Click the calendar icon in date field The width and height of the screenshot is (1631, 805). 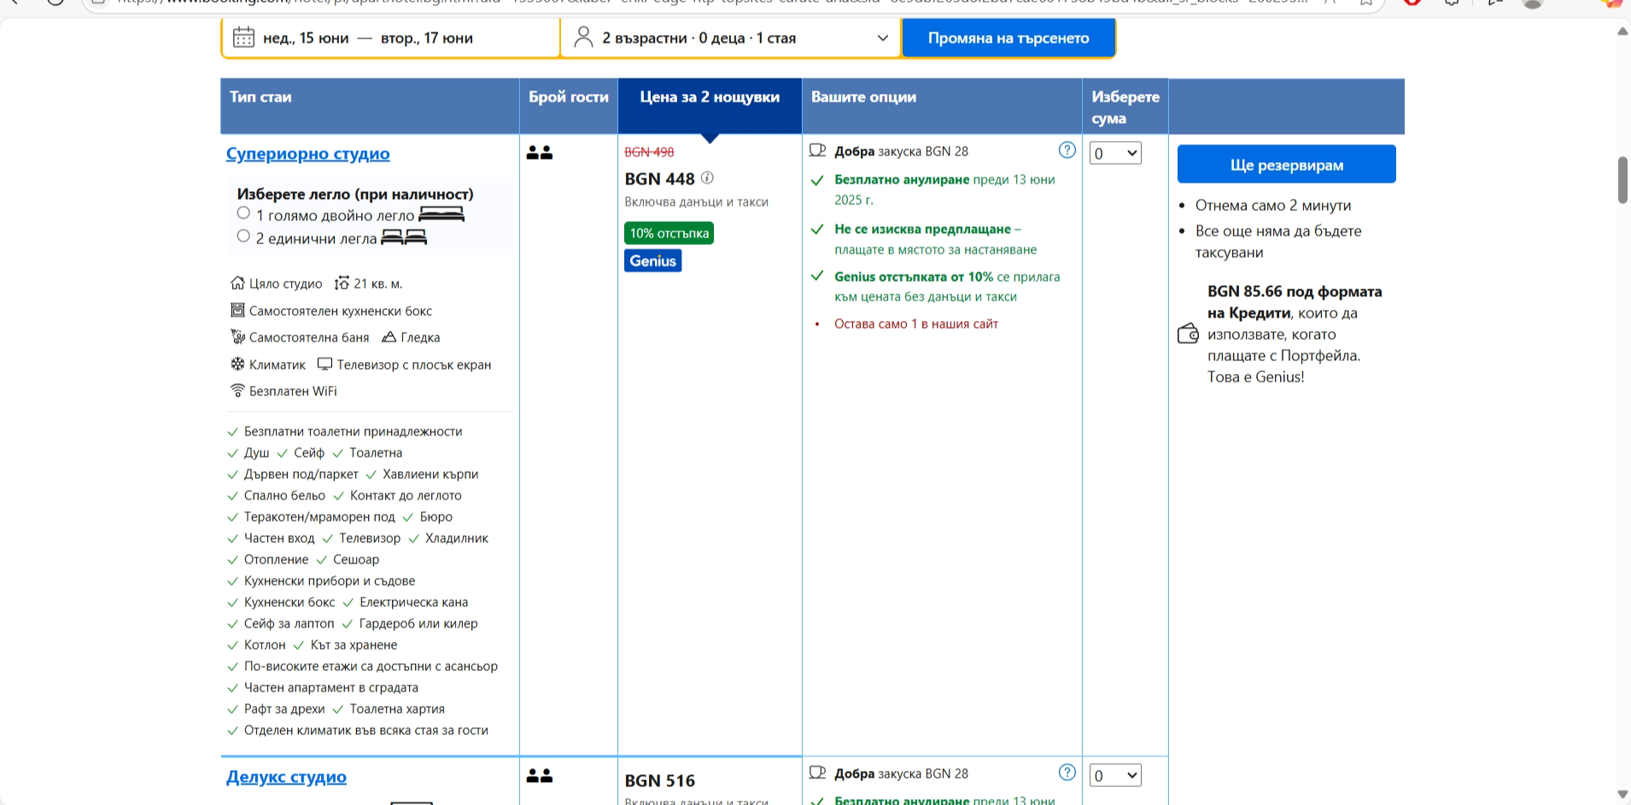243,38
